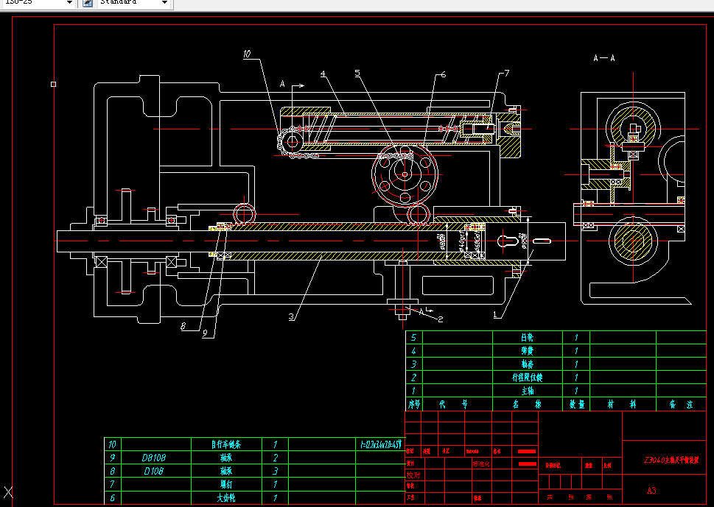Viewport: 714px width, 507px height.
Task: Click the 序号 column header
Action: coord(414,404)
